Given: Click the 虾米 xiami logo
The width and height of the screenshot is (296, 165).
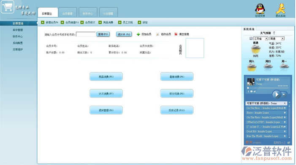Looking at the screenshot, I should coord(253,142).
